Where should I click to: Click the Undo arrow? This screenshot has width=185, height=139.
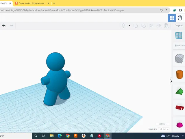[4, 25]
